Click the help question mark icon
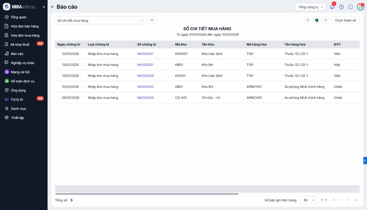This screenshot has height=210, width=367. (x=341, y=7)
